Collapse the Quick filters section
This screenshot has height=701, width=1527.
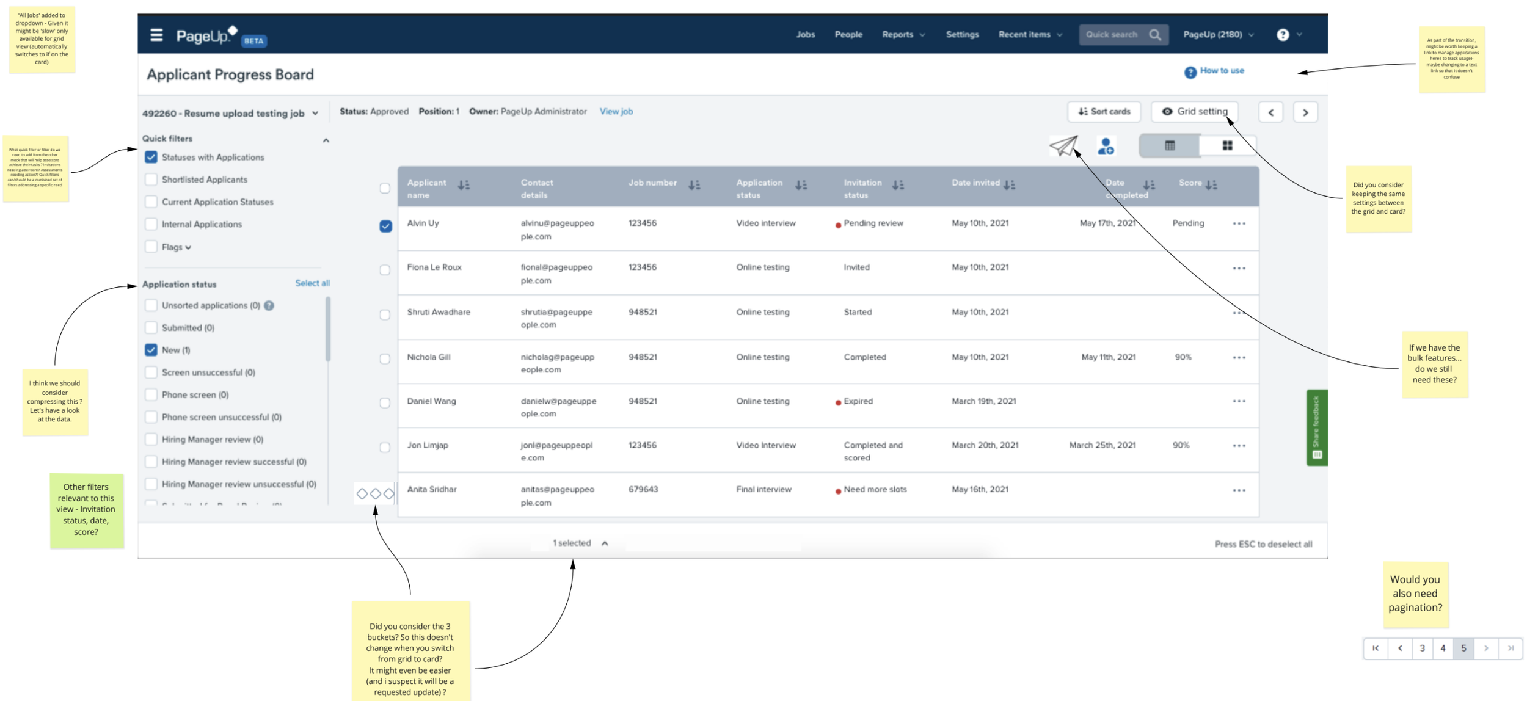click(x=326, y=140)
